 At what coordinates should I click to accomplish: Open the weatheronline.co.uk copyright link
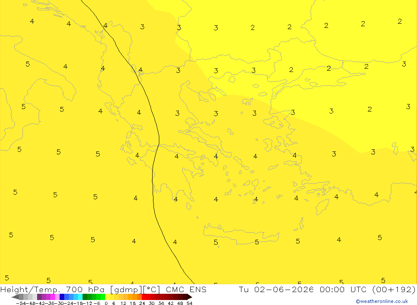pos(382,301)
